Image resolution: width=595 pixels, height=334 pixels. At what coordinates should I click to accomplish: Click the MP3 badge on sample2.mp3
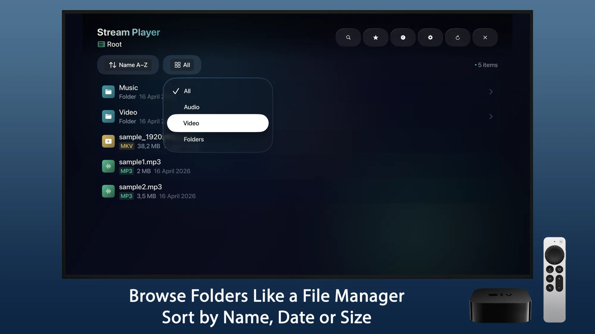coord(126,196)
